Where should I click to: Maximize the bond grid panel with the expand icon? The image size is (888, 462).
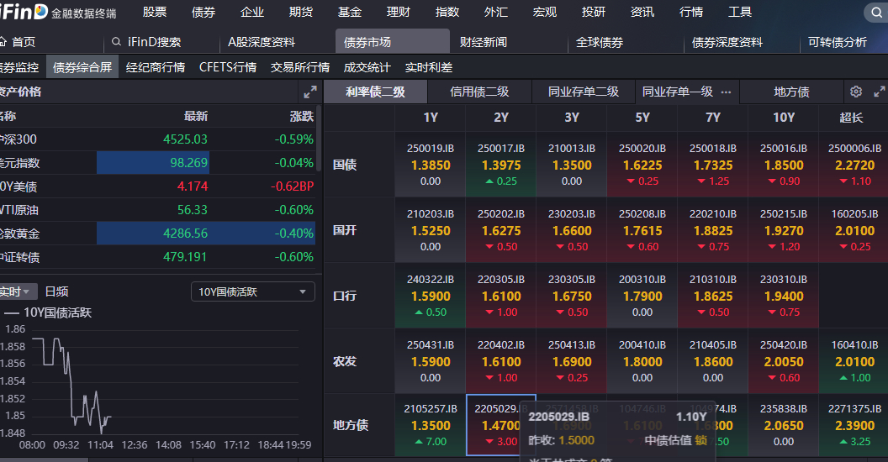[879, 92]
